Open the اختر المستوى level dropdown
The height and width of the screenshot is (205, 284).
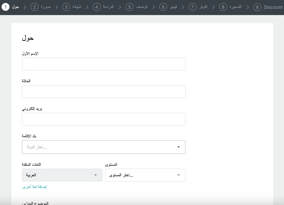pos(145,175)
